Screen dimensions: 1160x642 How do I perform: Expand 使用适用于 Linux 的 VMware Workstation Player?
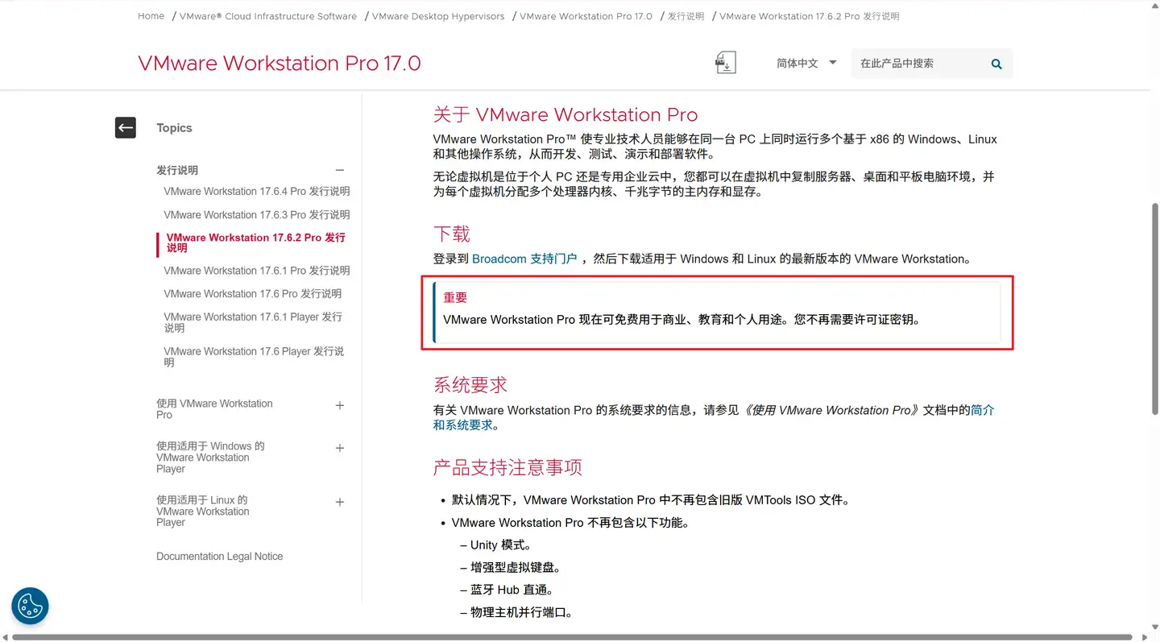point(340,502)
